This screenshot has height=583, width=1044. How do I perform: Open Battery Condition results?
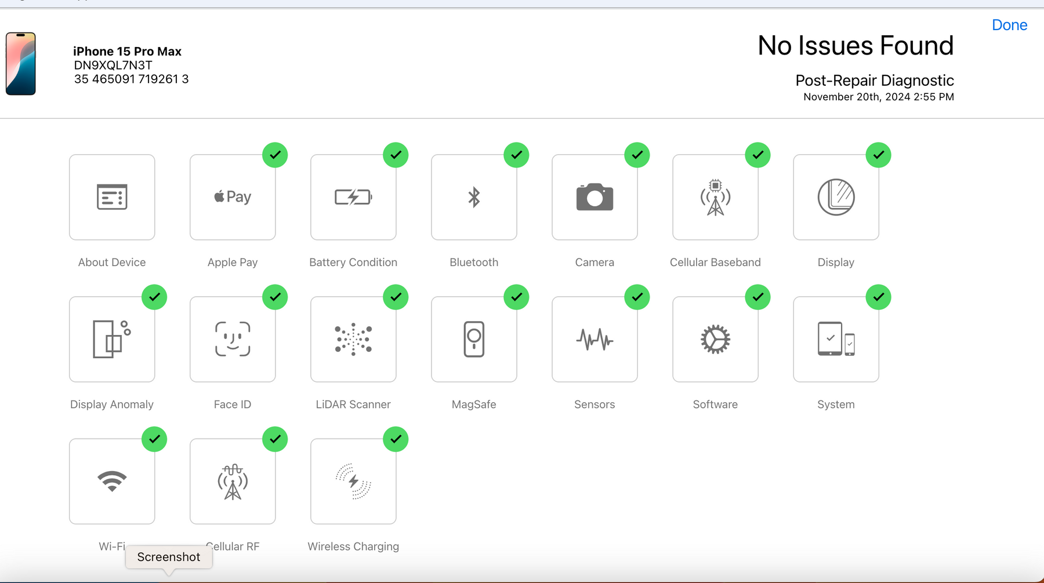[x=353, y=197]
